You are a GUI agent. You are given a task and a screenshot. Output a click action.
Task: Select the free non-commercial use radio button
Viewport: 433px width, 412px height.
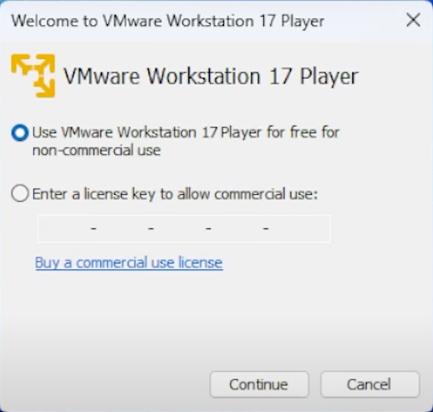coord(20,133)
